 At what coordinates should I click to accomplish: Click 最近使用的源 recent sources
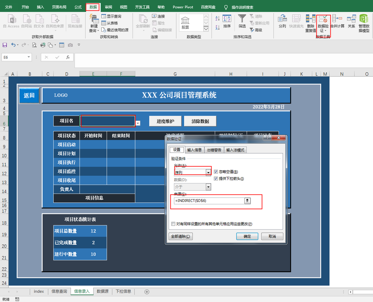click(x=115, y=30)
